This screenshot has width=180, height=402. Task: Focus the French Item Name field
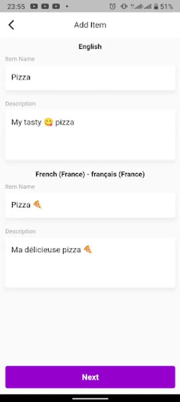click(90, 205)
